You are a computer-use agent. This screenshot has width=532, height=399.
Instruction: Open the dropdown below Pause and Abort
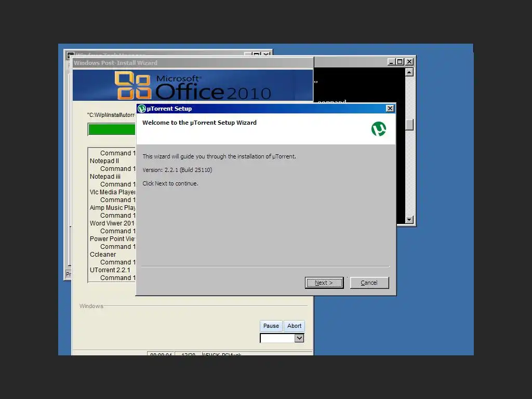[299, 338]
